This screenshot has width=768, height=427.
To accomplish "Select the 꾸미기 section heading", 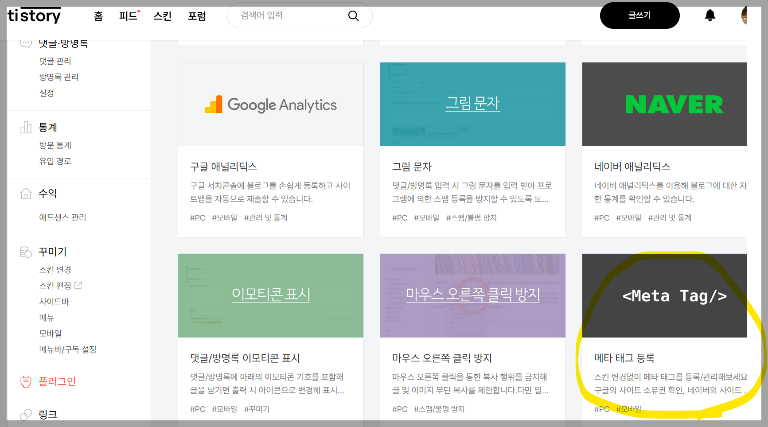I will (x=52, y=252).
